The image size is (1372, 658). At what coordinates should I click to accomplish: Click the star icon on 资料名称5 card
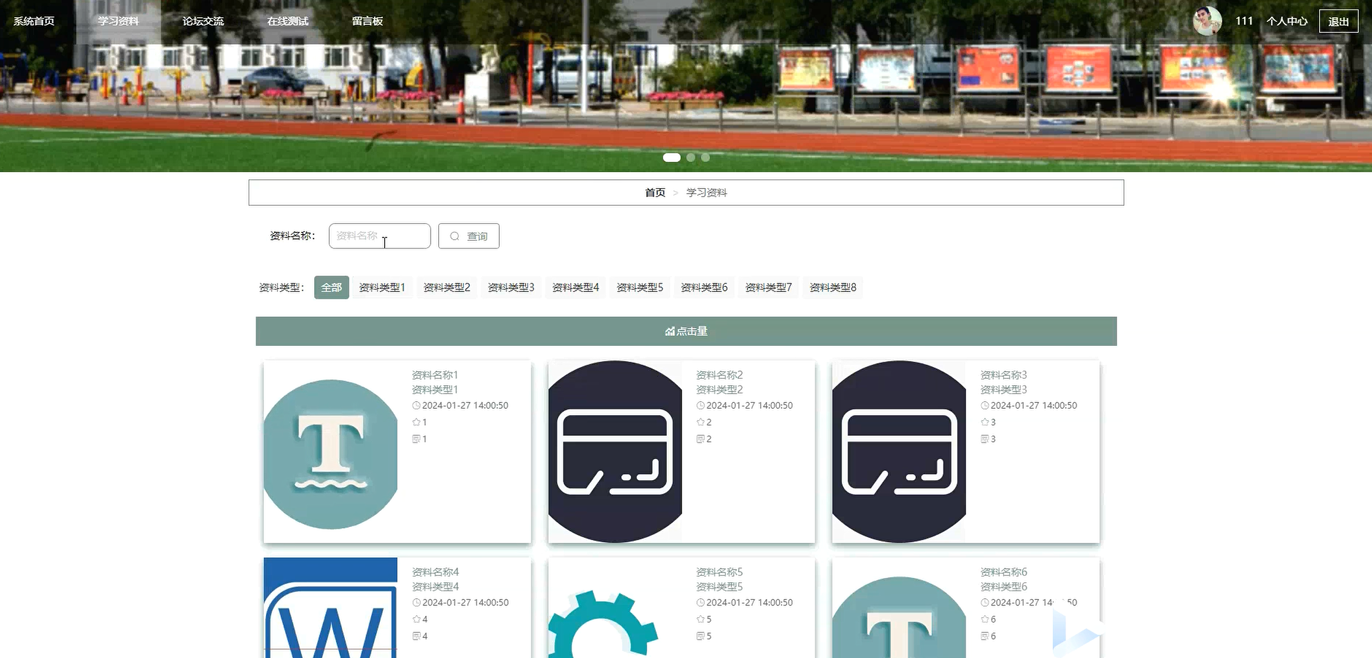click(x=700, y=619)
